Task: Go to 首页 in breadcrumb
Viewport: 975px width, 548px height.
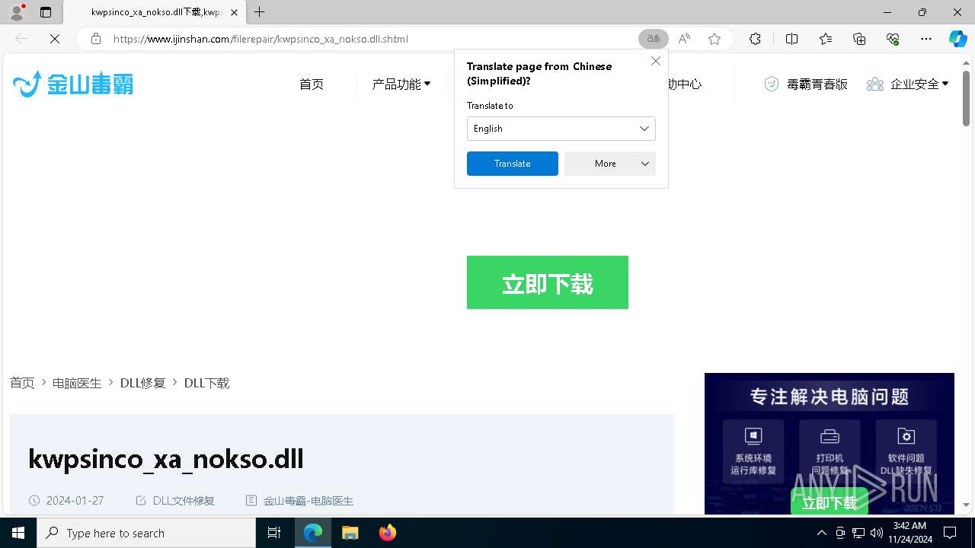Action: pos(22,383)
